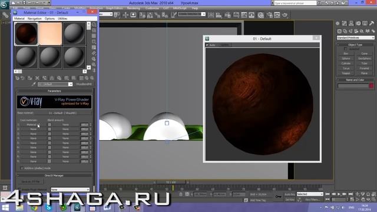Viewport: 377px width, 212px height.
Task: Click the Background checker icon in side toolbar
Action: point(94,36)
